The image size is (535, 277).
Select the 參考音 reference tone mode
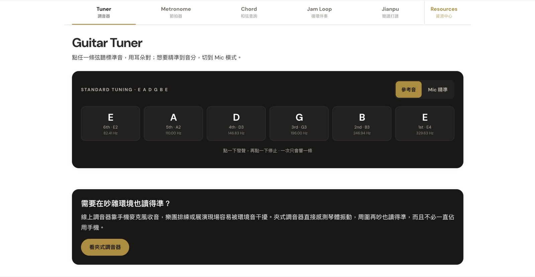tap(409, 89)
